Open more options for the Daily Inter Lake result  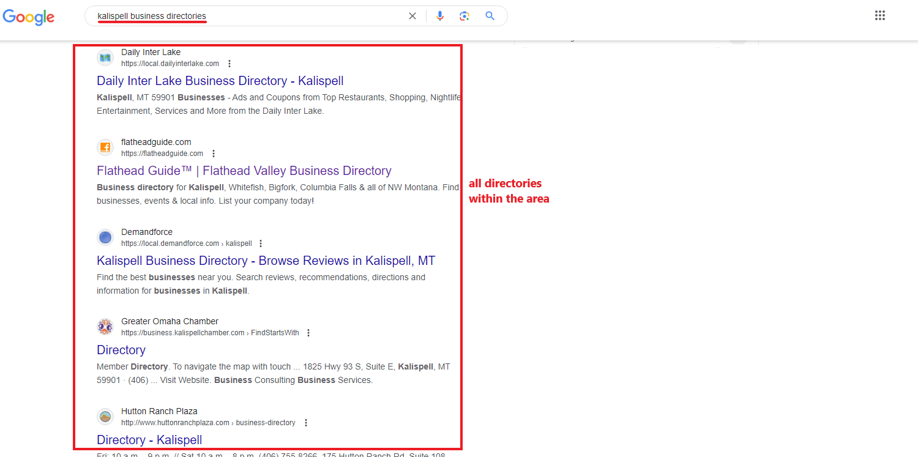coord(229,64)
